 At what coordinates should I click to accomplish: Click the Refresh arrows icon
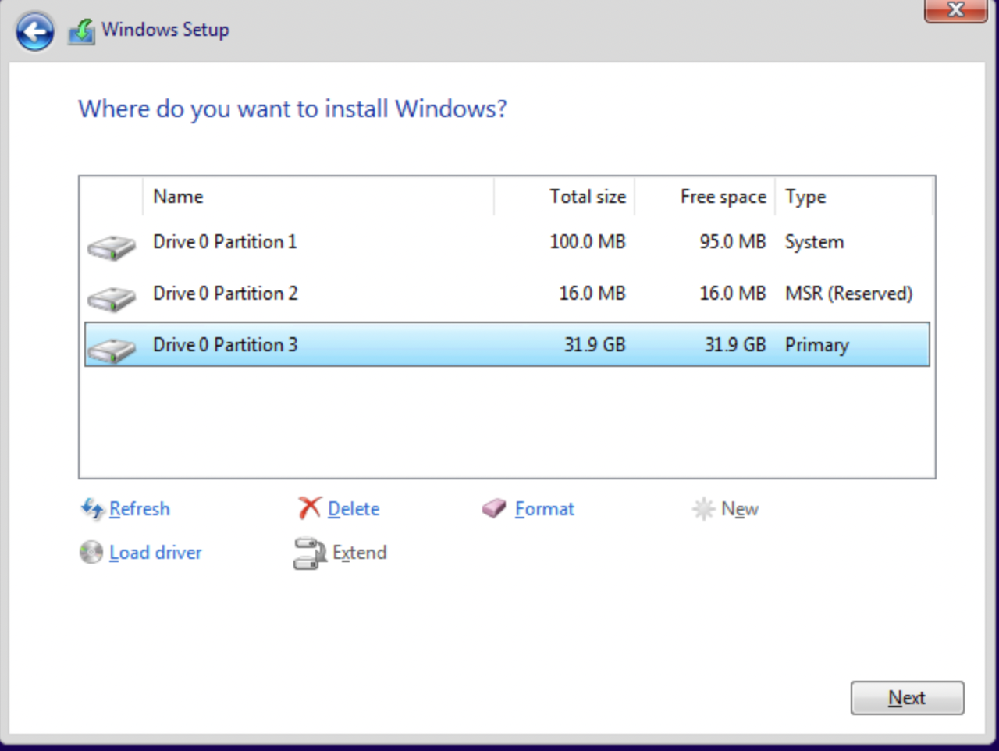pyautogui.click(x=92, y=509)
